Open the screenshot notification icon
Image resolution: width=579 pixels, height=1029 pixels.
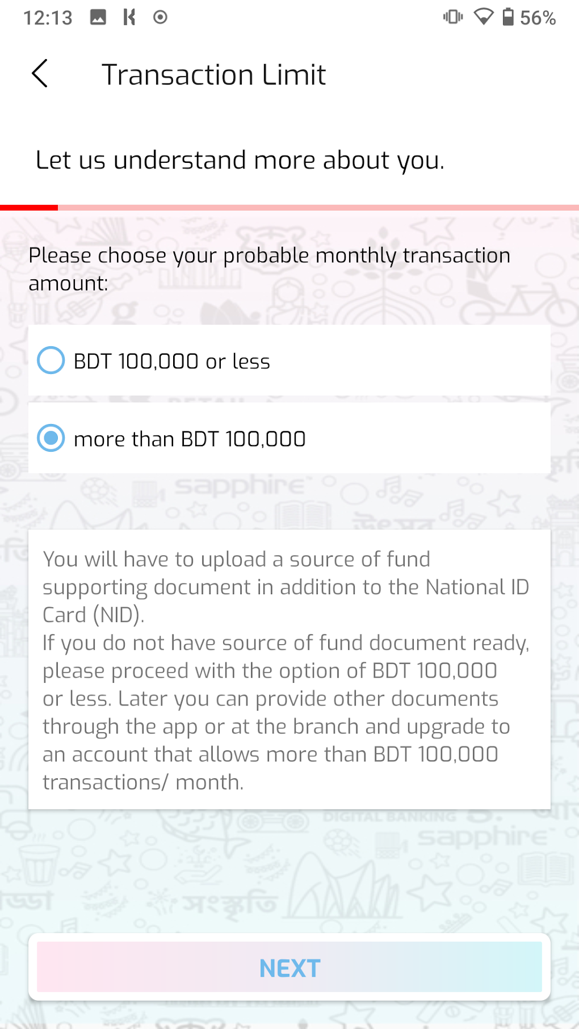coord(99,17)
